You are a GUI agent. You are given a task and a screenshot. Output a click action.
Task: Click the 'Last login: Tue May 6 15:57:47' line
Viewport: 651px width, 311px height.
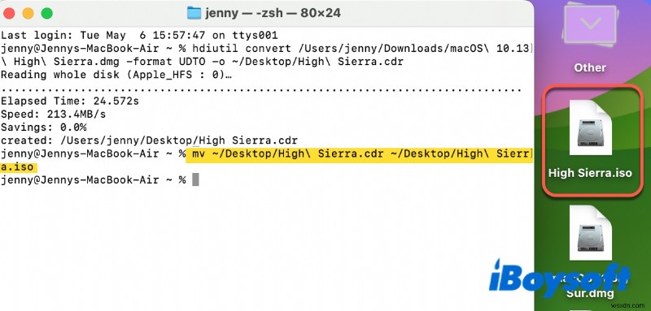pyautogui.click(x=139, y=36)
